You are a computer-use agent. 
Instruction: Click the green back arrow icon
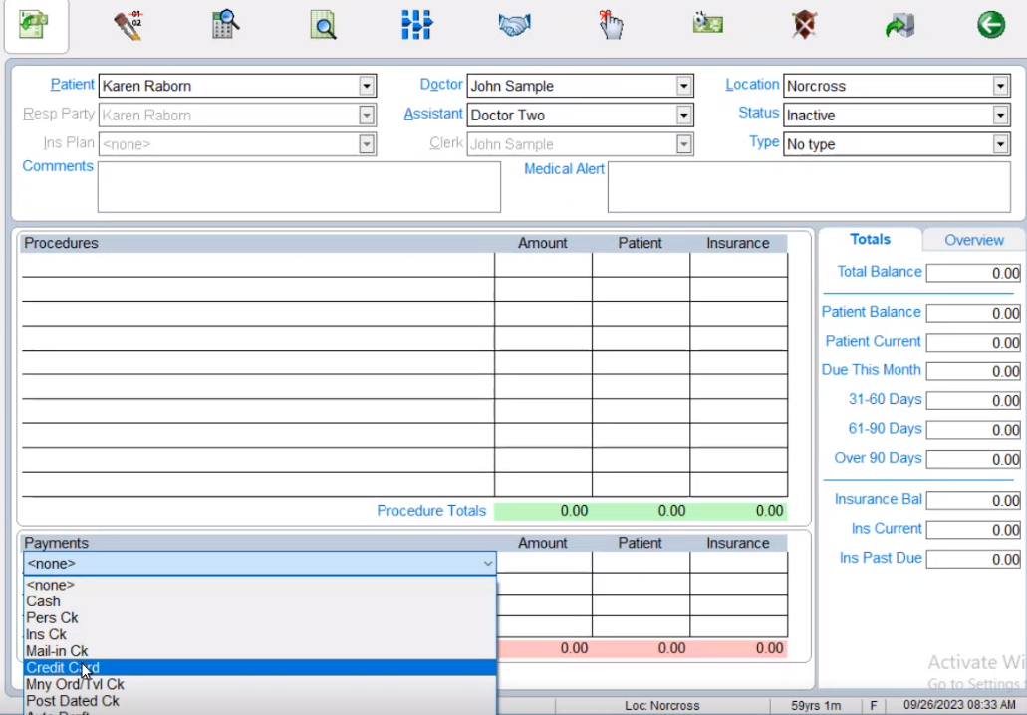click(990, 25)
